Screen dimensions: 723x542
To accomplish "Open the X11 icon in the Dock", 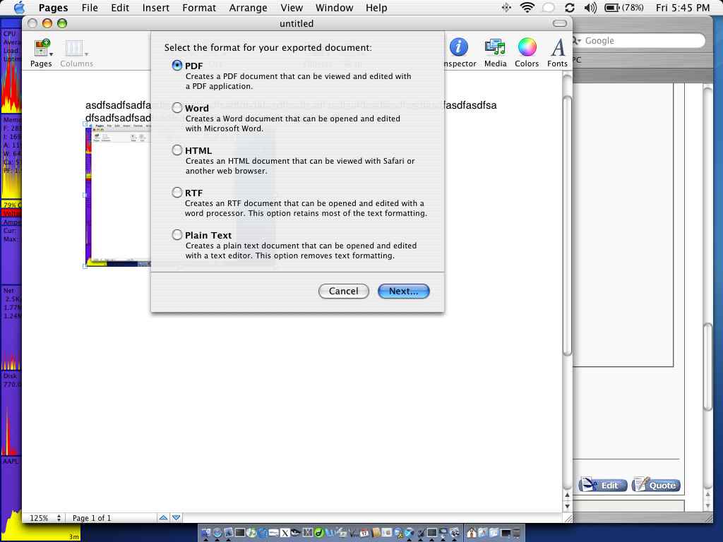I will point(285,533).
